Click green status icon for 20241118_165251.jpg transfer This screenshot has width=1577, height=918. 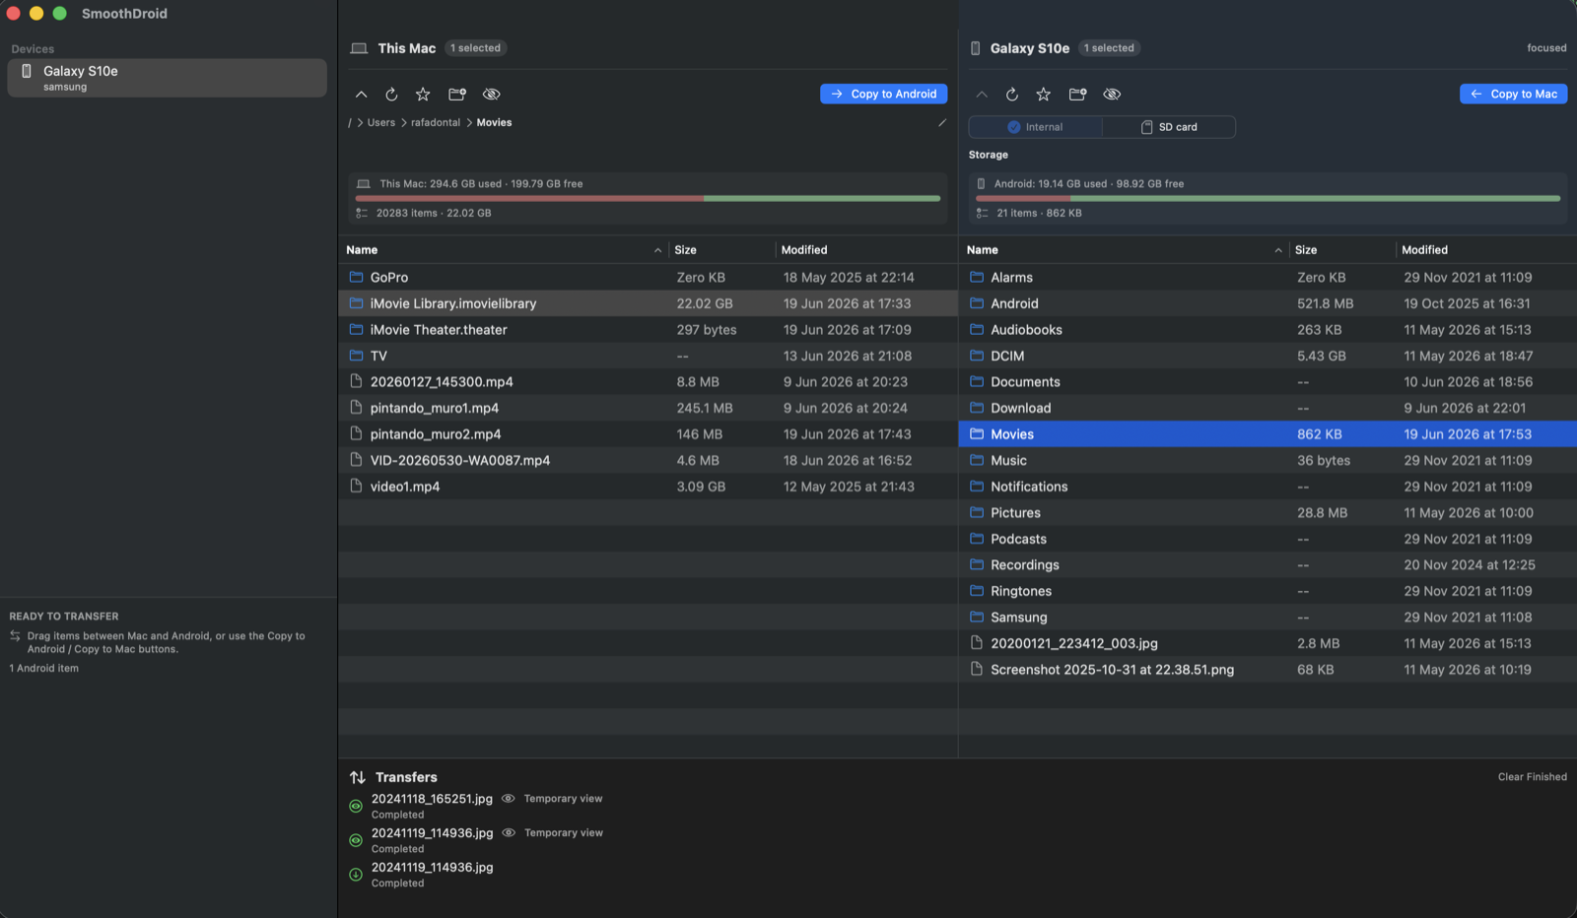356,807
